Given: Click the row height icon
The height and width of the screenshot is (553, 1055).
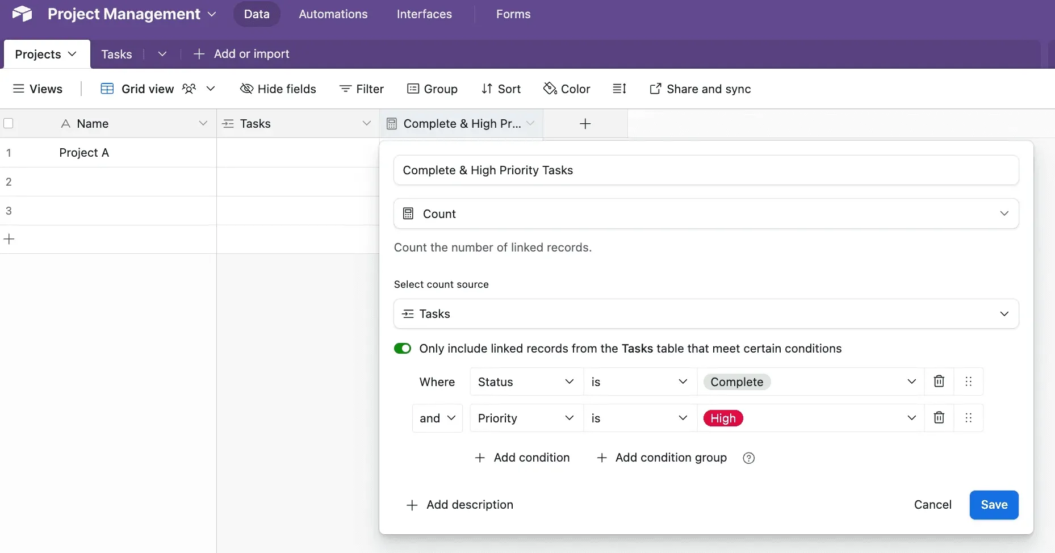Looking at the screenshot, I should [619, 89].
